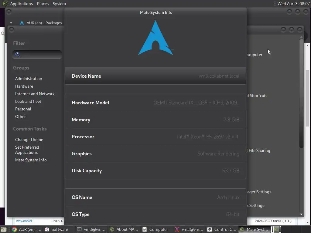Switch to the AUR (en) Chrome taskbar item
The width and height of the screenshot is (311, 233).
tap(26, 229)
